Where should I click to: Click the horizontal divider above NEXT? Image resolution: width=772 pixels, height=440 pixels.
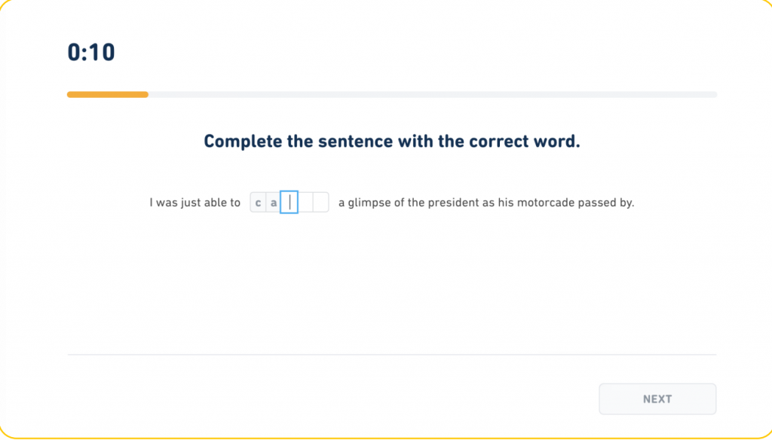click(391, 354)
